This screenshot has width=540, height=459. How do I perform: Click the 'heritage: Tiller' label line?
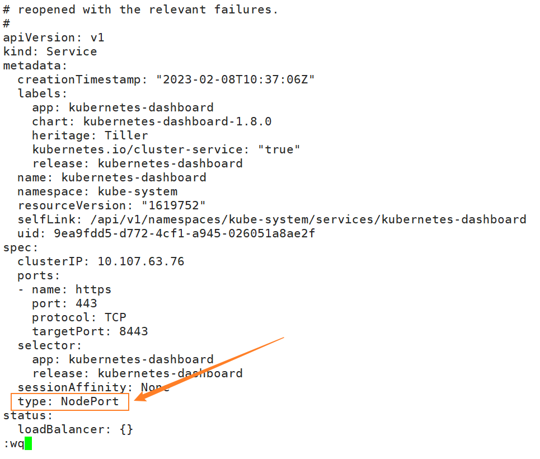point(90,135)
